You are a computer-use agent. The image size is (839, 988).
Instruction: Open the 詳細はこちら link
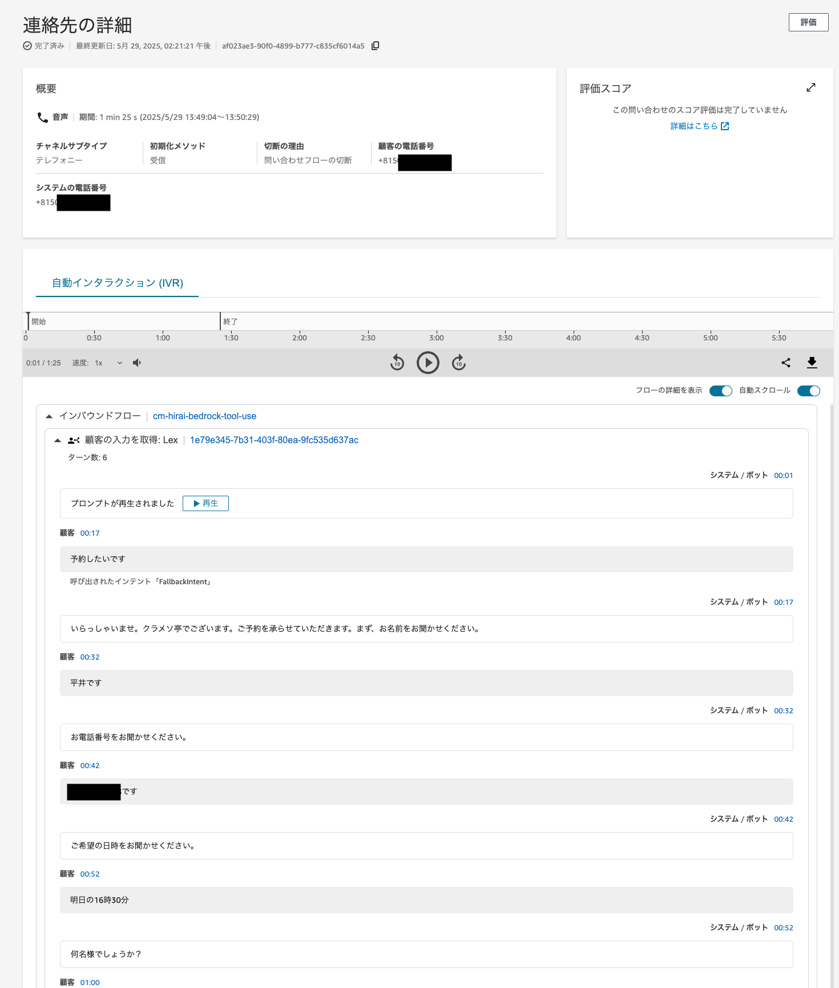694,126
